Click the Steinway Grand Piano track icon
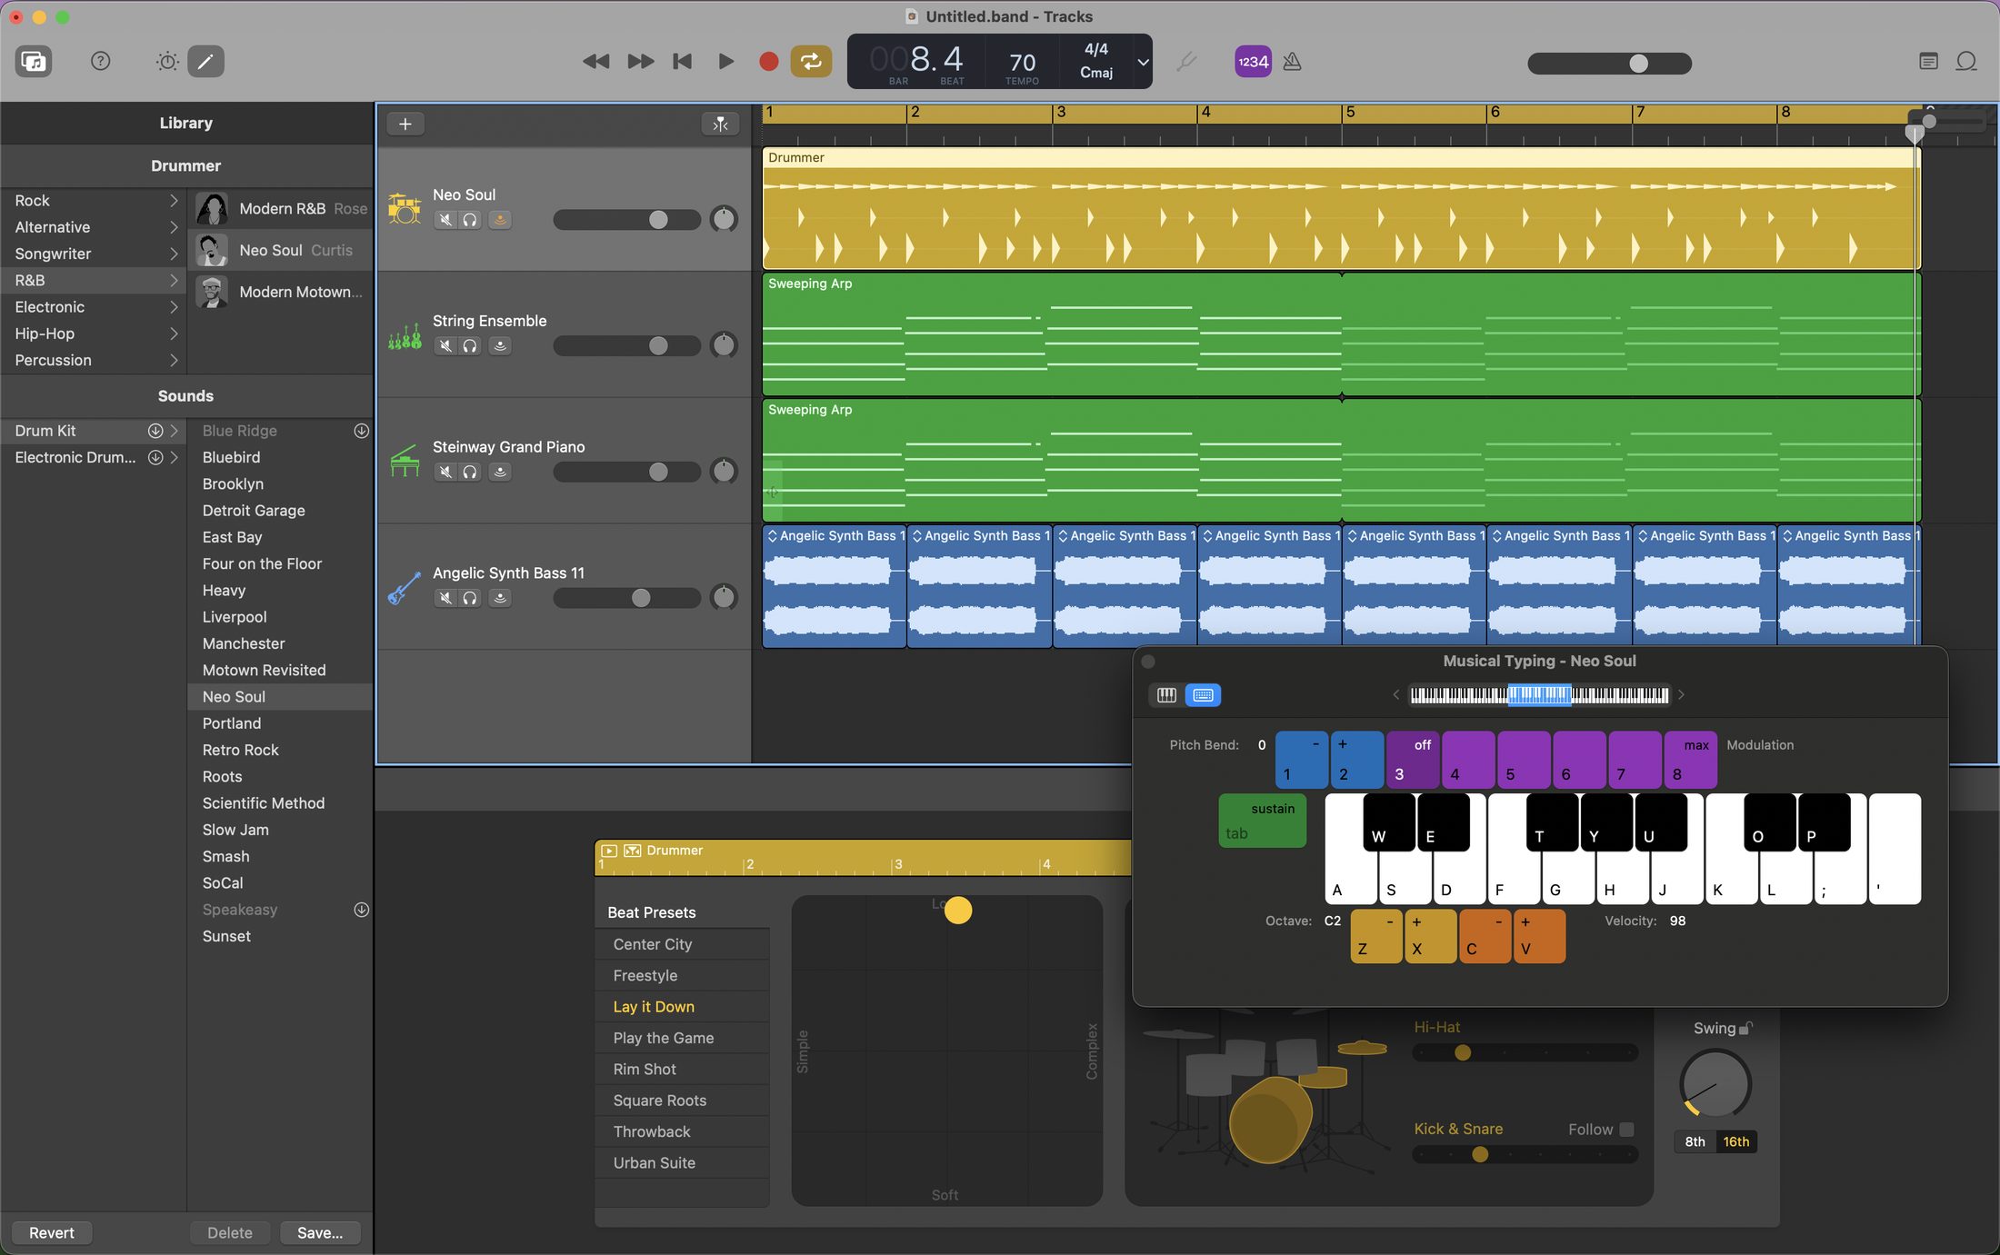The height and width of the screenshot is (1255, 2000). click(x=405, y=461)
